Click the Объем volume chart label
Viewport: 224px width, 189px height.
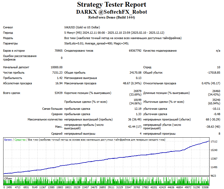click(8, 178)
